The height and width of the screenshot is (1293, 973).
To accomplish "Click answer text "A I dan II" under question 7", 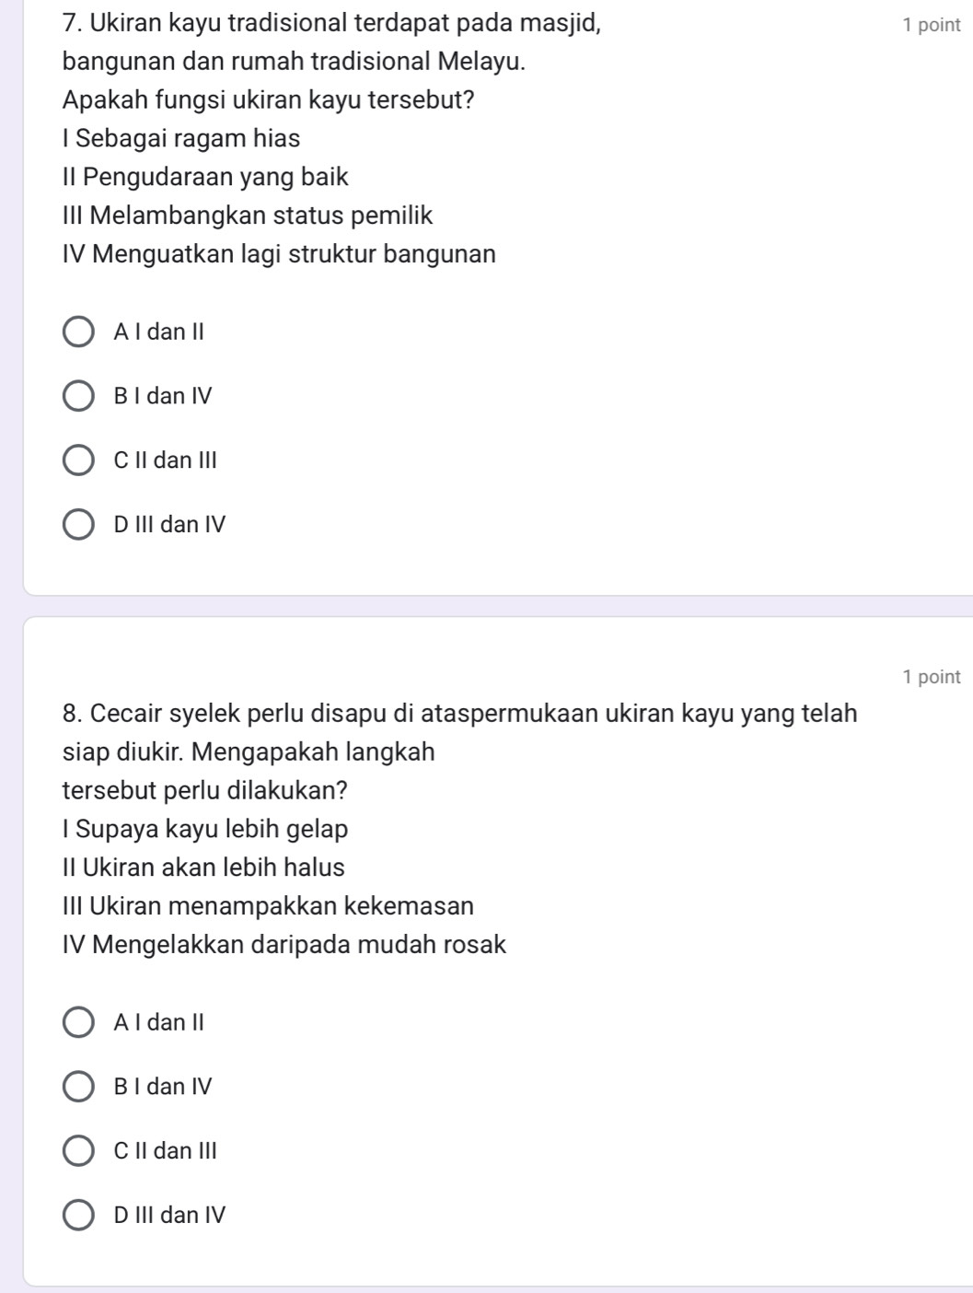I will 158,332.
